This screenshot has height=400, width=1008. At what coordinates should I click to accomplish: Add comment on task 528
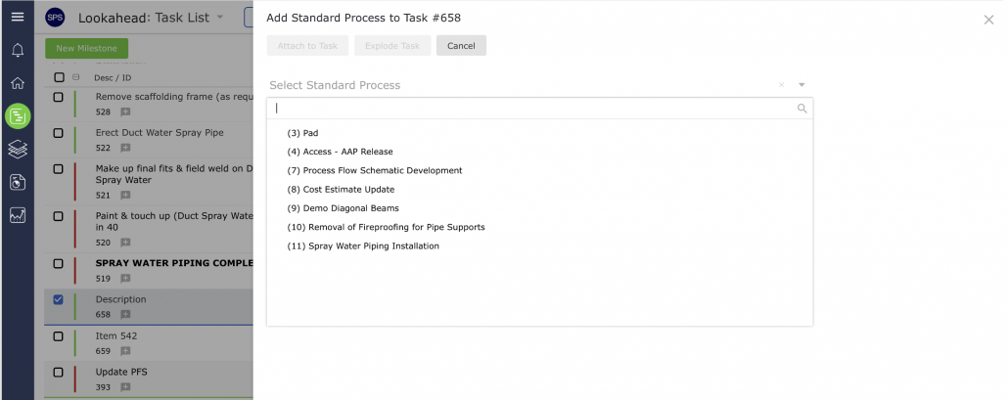pyautogui.click(x=125, y=111)
